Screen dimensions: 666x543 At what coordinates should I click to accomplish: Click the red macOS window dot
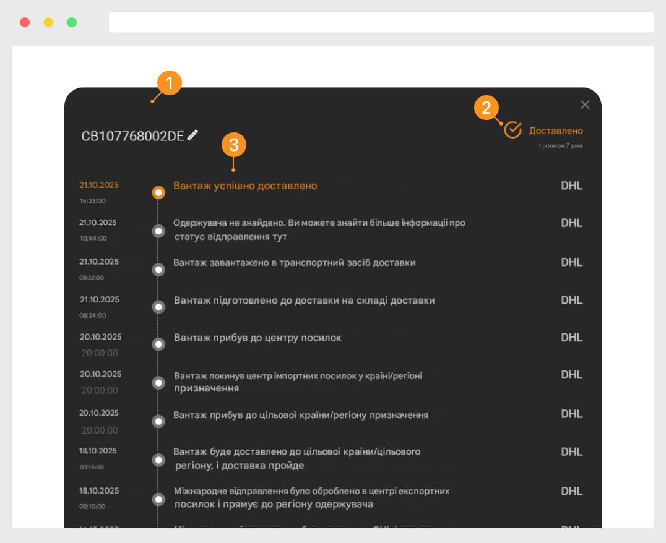25,22
